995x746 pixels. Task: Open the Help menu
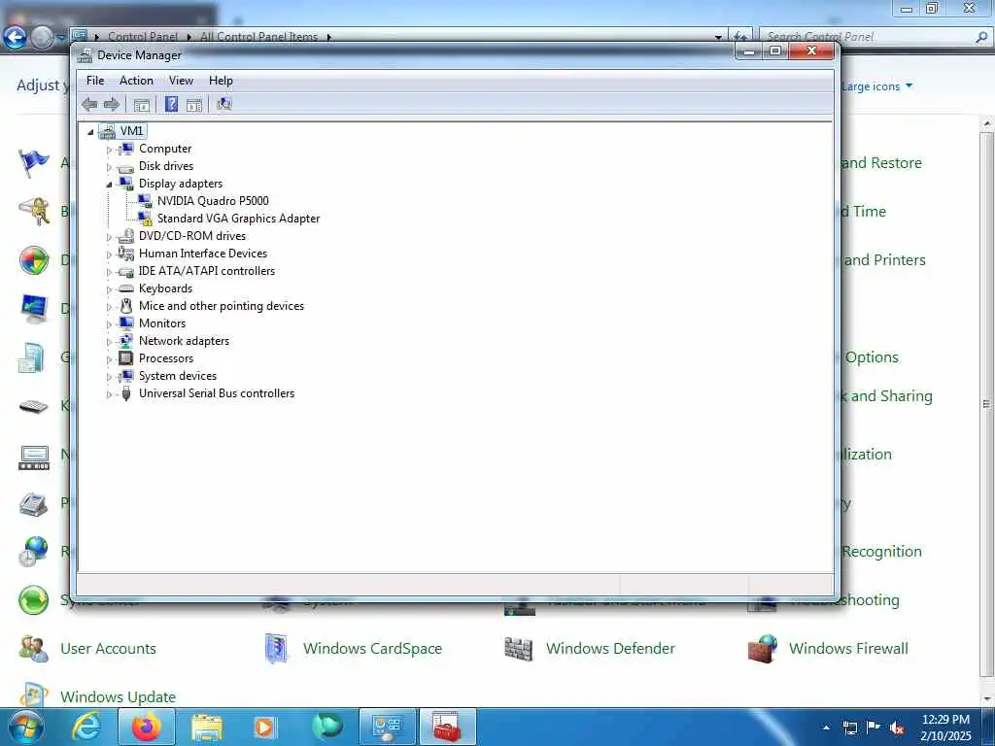(x=221, y=81)
